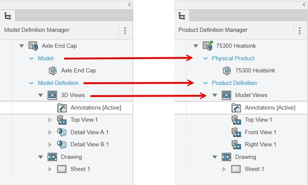Click the tree tab icon in left panel
The image size is (308, 185).
tap(8, 16)
